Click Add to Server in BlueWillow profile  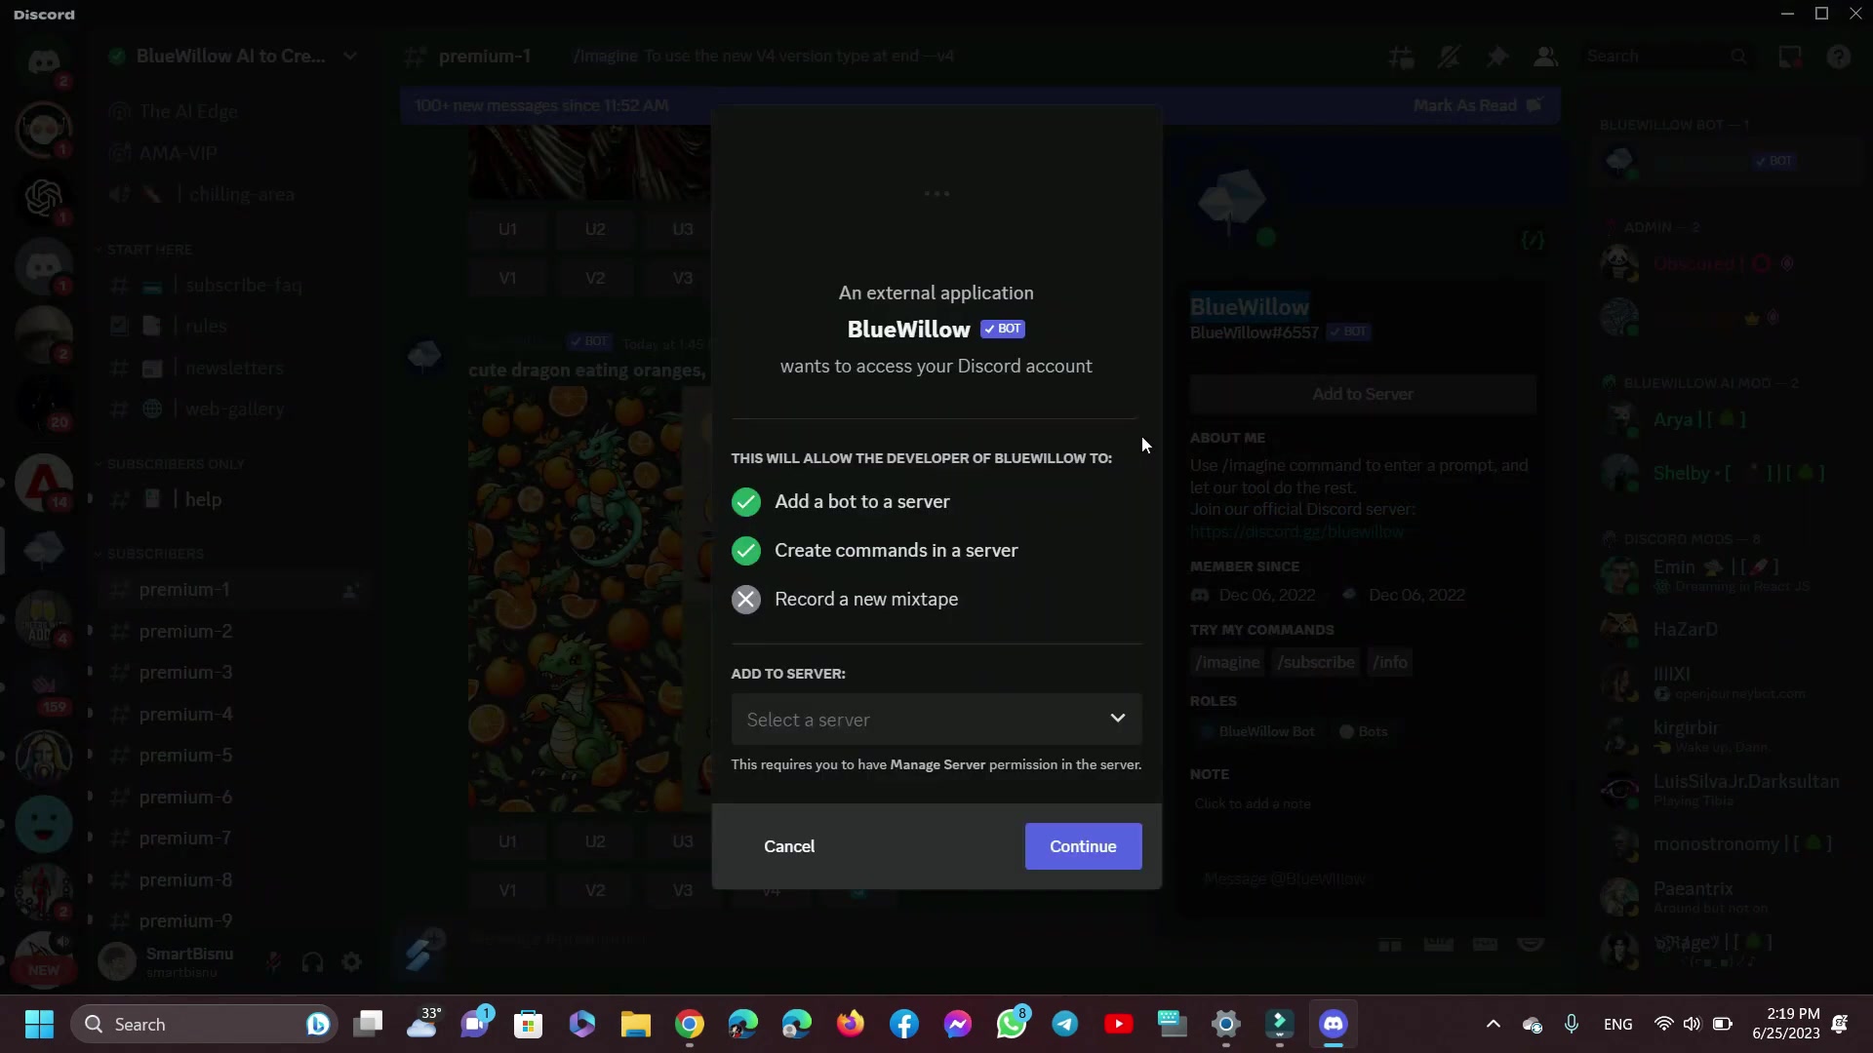tap(1363, 394)
